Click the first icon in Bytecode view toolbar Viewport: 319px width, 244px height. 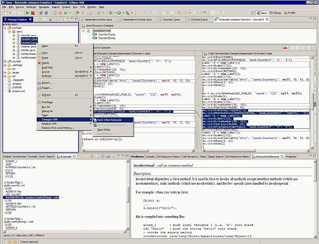click(92, 156)
